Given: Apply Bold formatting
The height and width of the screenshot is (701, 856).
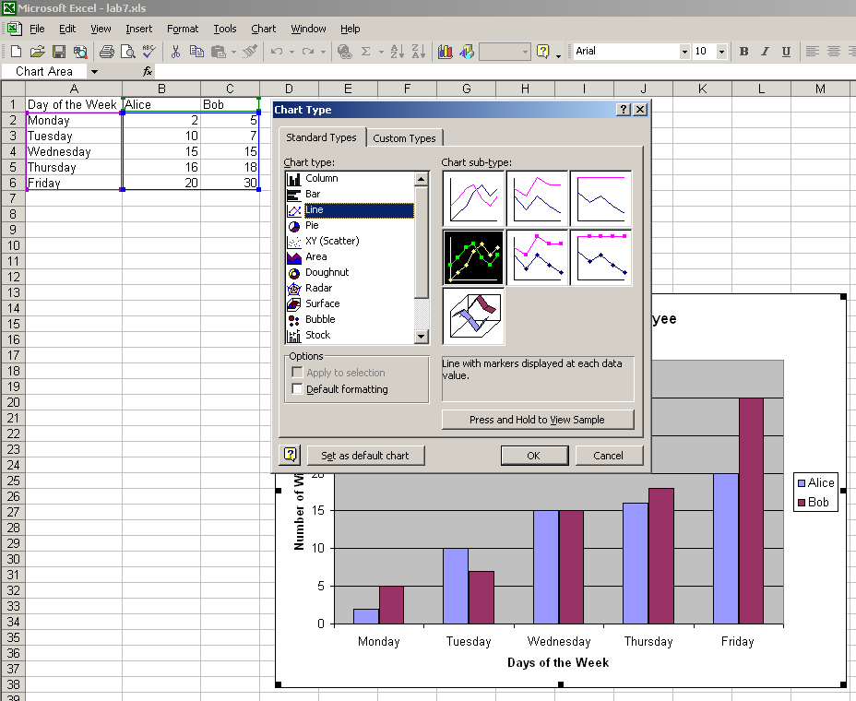Looking at the screenshot, I should click(x=743, y=52).
